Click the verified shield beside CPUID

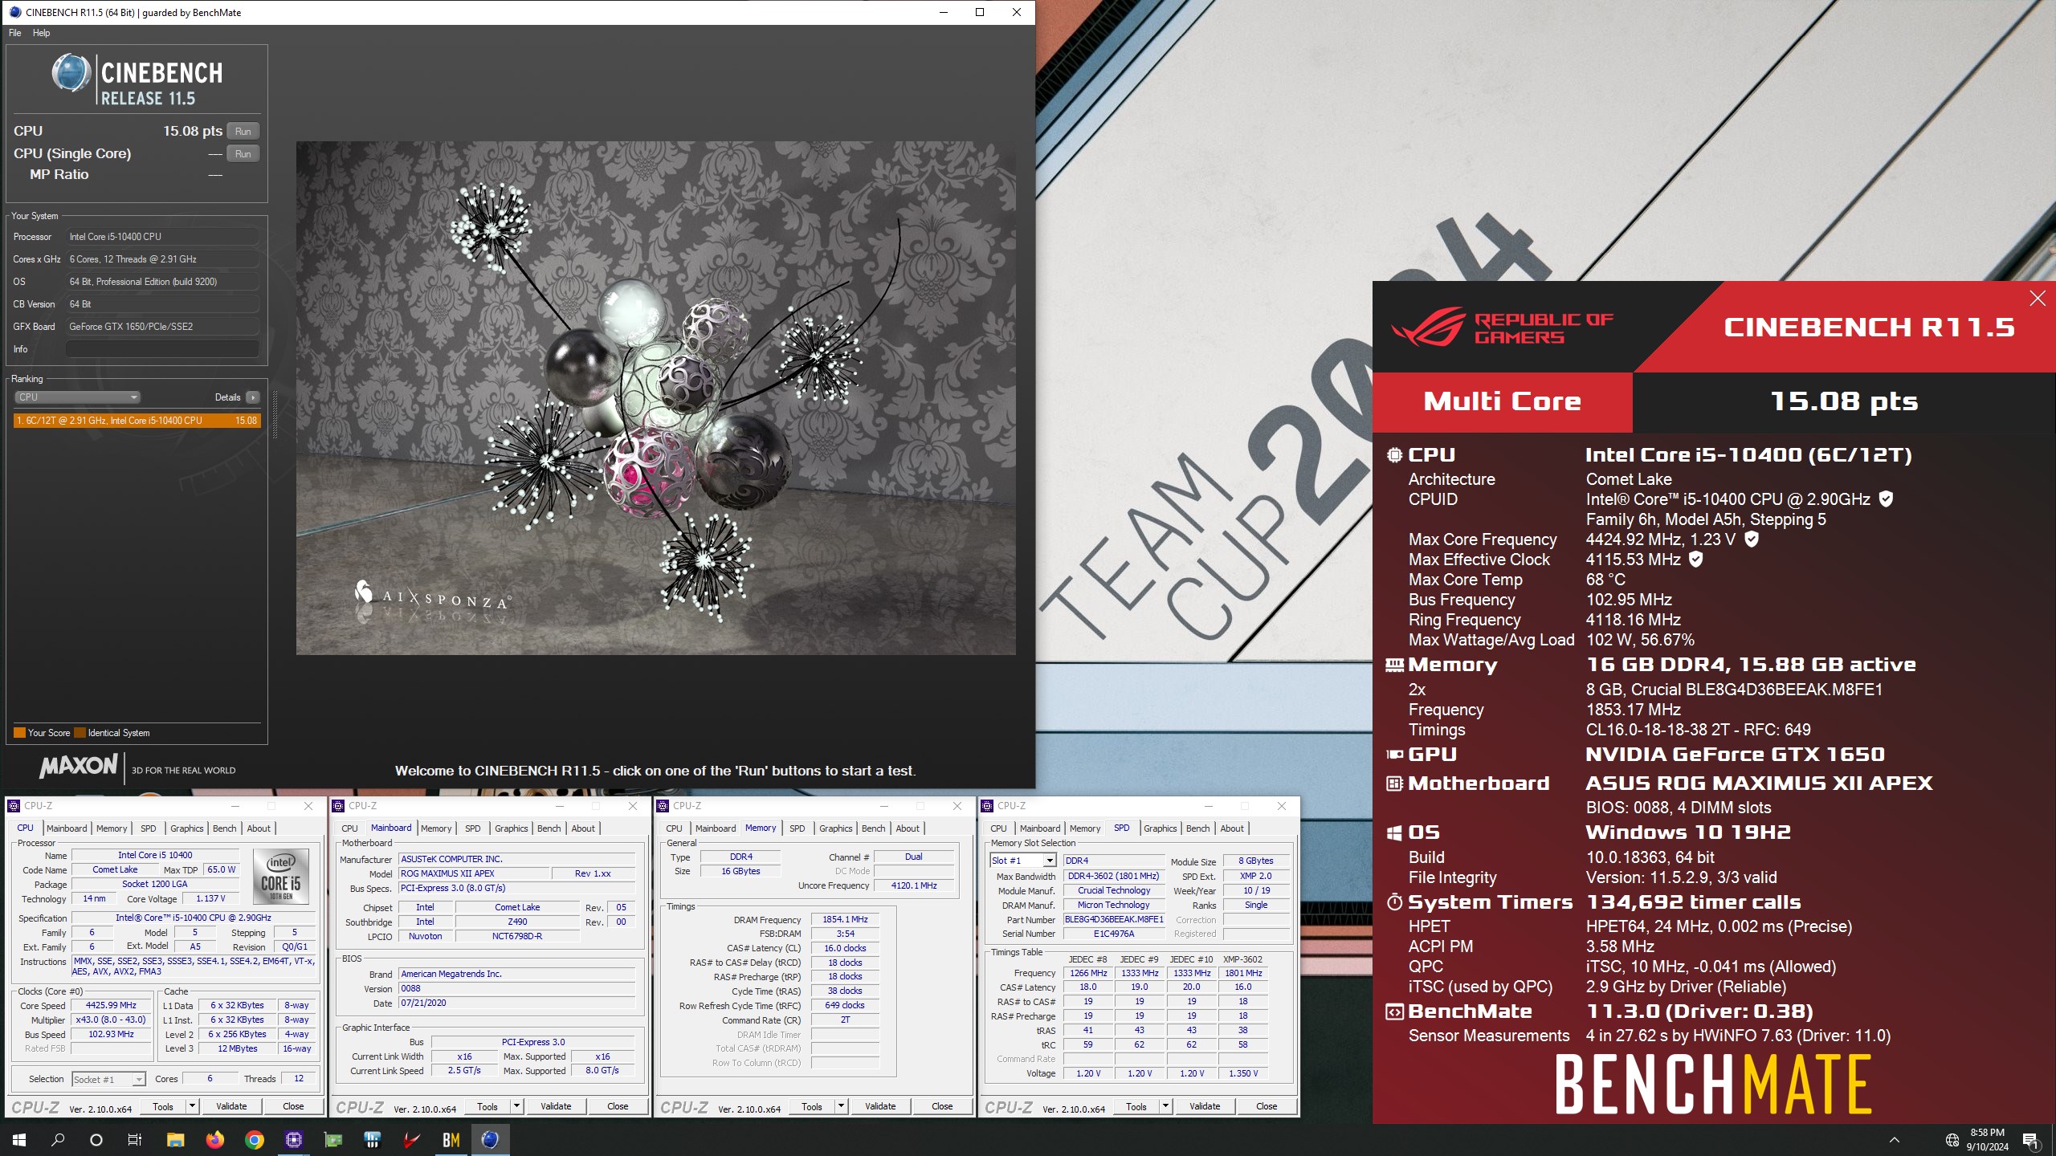[1887, 499]
